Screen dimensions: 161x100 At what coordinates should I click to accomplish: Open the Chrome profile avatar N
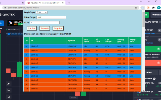(159, 8)
